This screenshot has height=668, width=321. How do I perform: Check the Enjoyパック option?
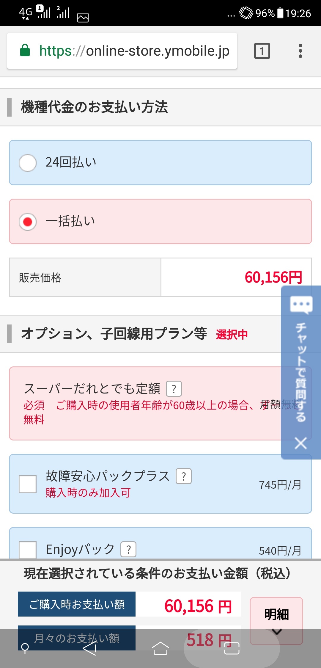point(28,550)
